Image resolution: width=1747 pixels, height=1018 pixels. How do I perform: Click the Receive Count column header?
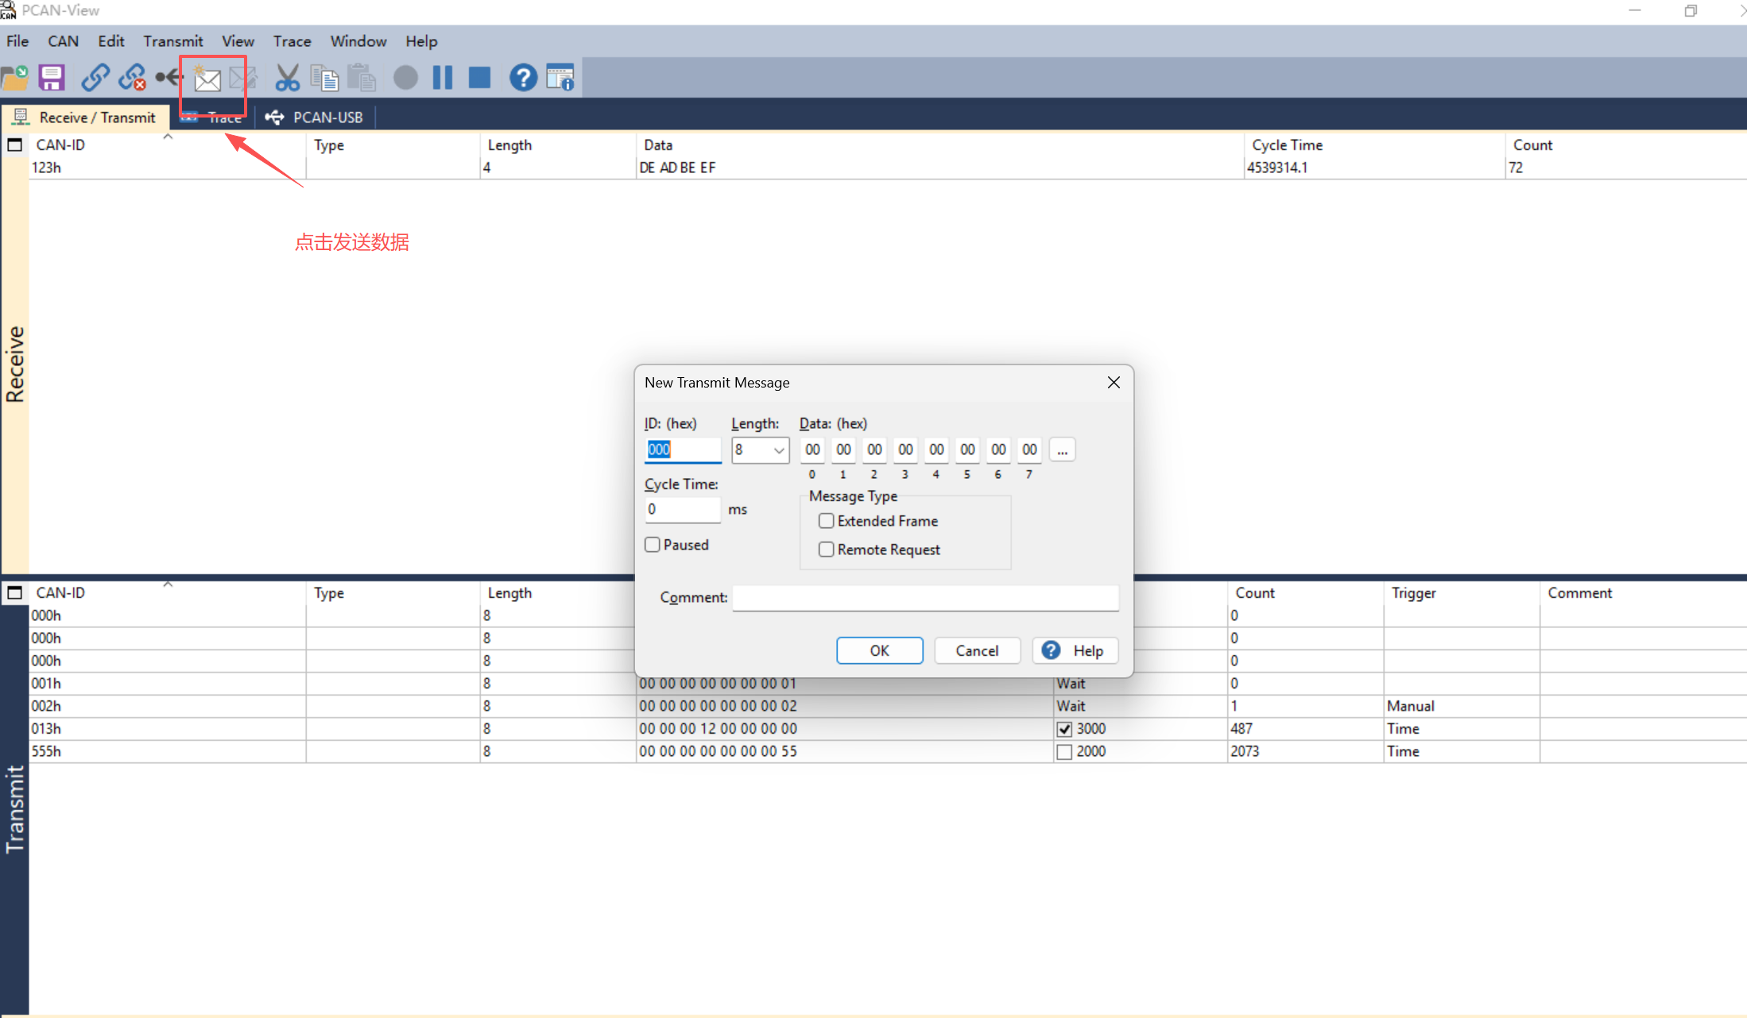(x=1625, y=145)
